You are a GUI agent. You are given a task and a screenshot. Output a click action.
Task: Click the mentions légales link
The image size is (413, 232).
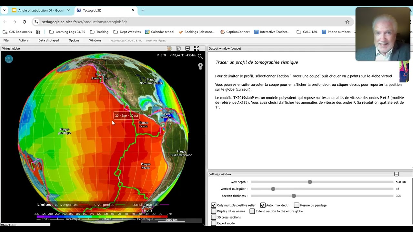156,41
